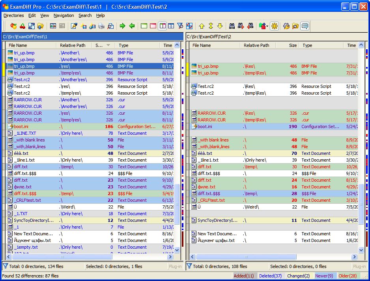The image size is (370, 281).
Task: Sort by Time header in right pane
Action: (351, 45)
